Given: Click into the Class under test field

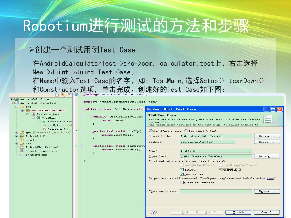Looking at the screenshot, I should 216,191.
